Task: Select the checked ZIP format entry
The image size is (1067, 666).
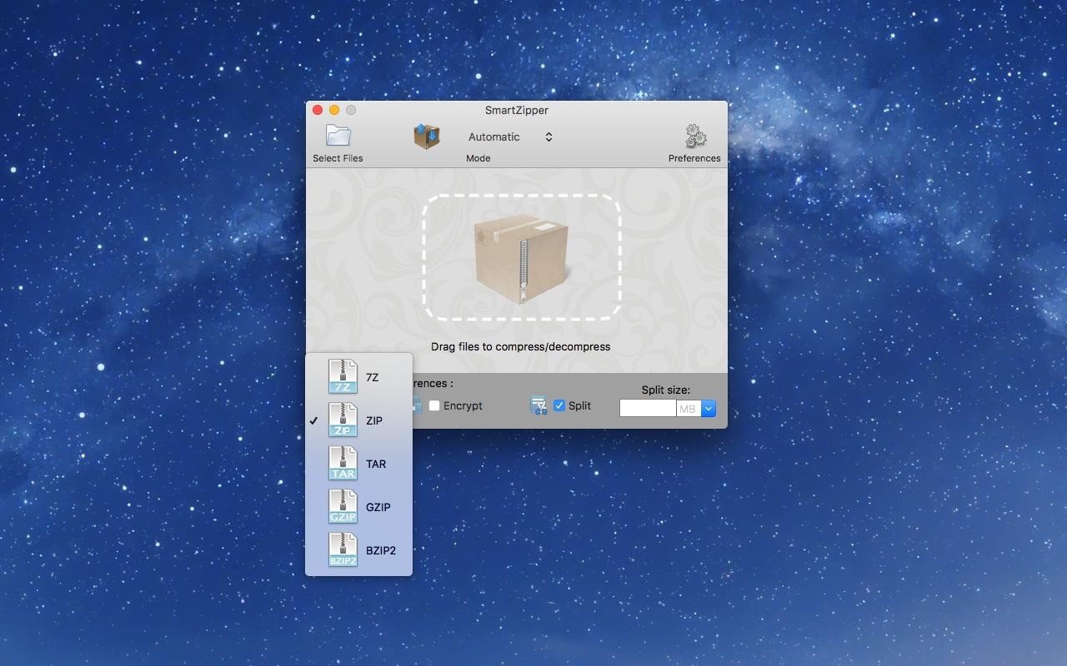Action: [358, 420]
